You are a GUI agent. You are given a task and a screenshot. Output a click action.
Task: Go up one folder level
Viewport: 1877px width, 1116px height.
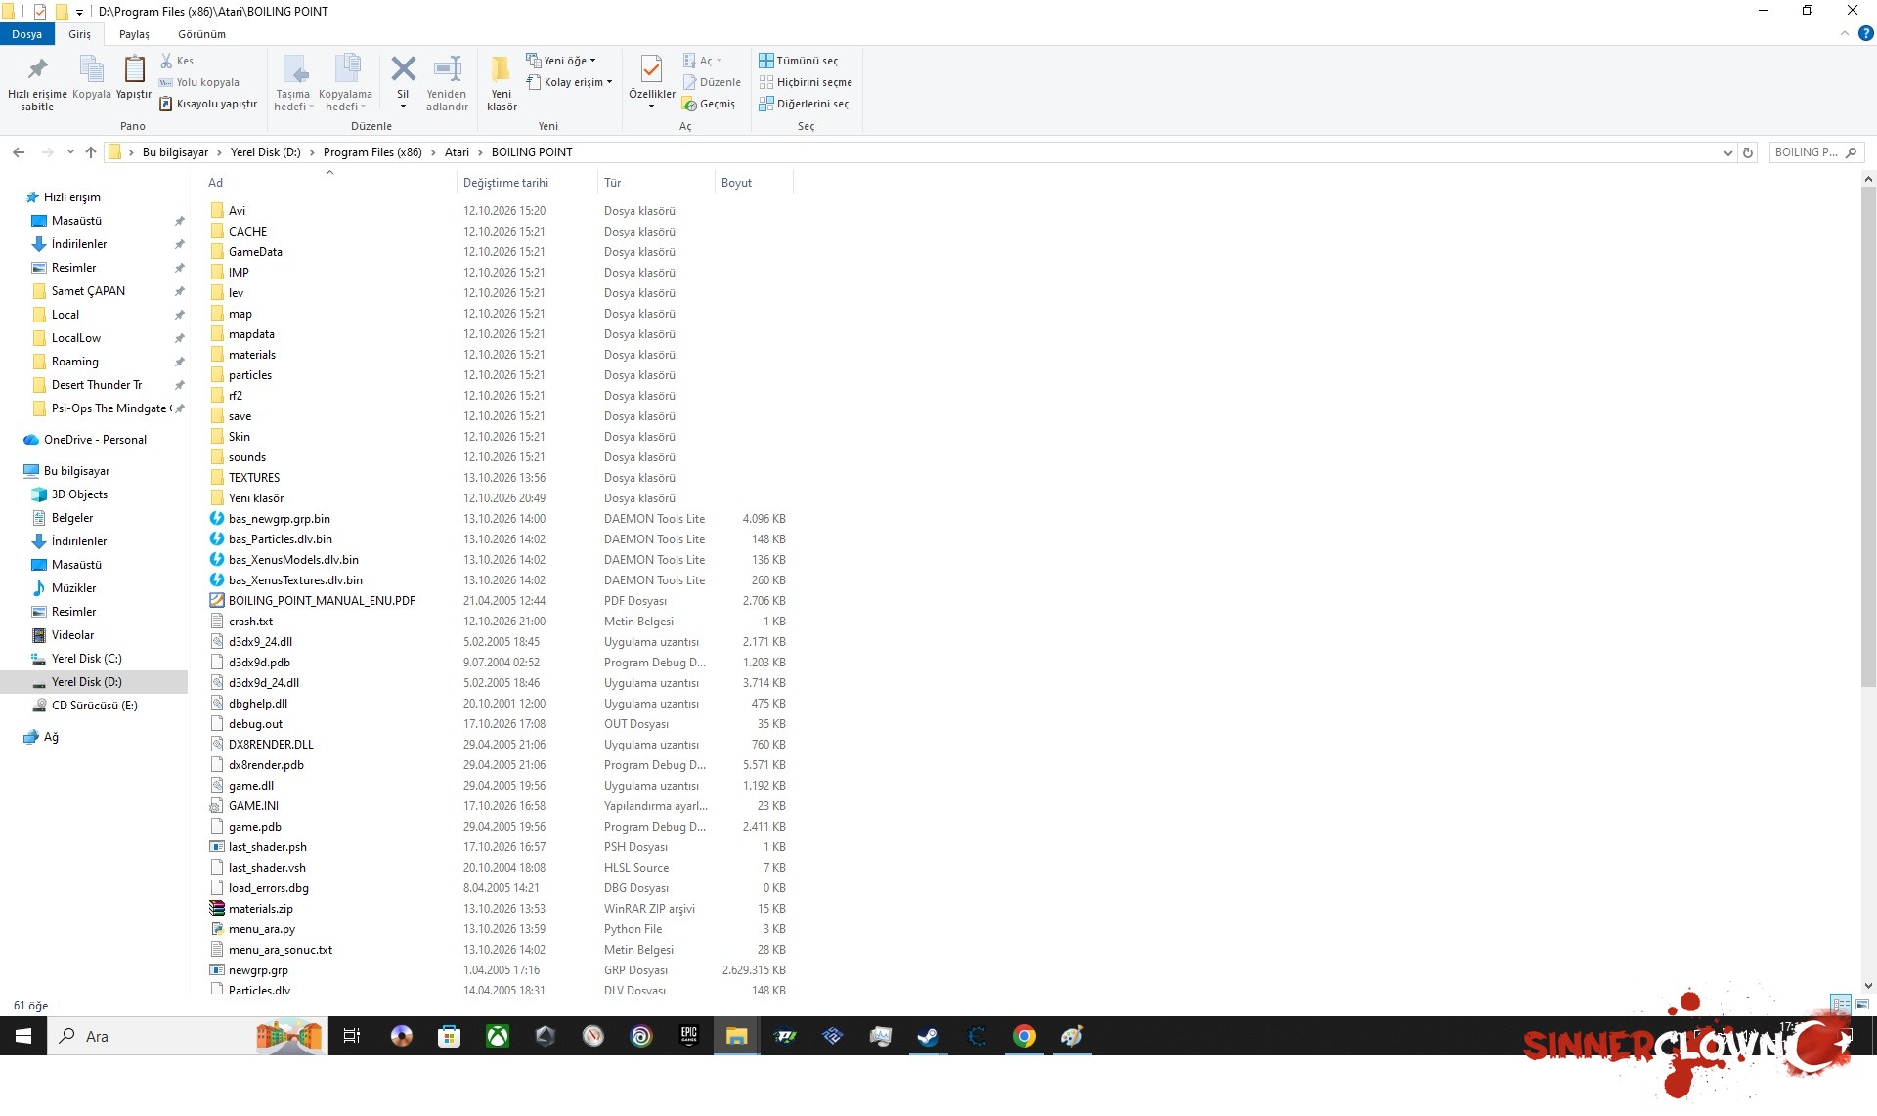point(91,152)
